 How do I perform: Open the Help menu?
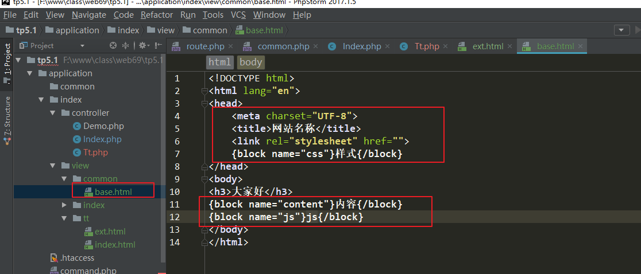click(x=302, y=15)
